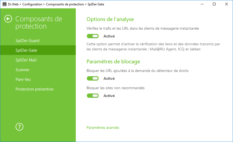
Task: Click the Composants de protection heading
Action: pyautogui.click(x=39, y=23)
